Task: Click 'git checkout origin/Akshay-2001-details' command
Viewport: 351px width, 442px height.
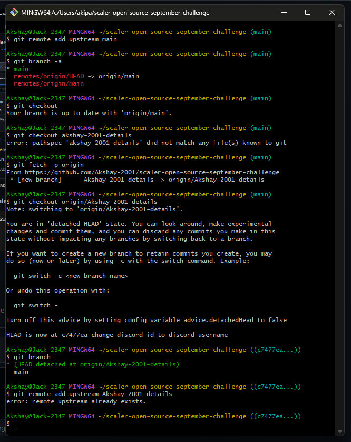Action: (x=85, y=202)
